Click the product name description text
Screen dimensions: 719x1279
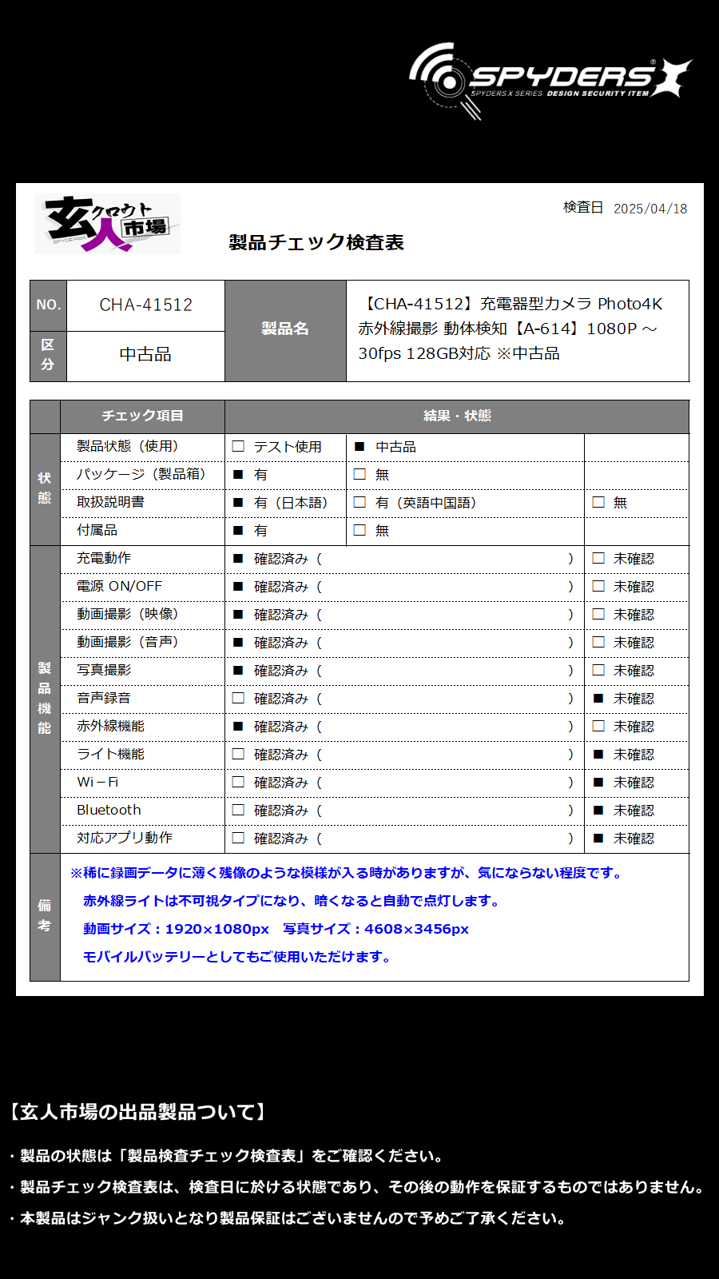pyautogui.click(x=511, y=329)
